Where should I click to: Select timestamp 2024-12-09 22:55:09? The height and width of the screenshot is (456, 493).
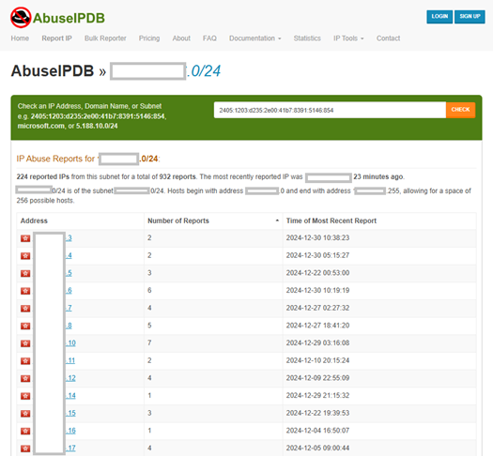317,378
